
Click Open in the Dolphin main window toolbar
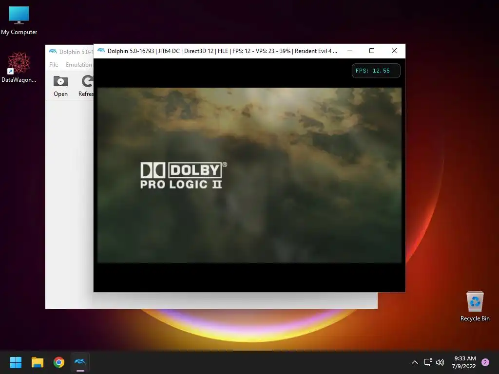click(x=60, y=86)
